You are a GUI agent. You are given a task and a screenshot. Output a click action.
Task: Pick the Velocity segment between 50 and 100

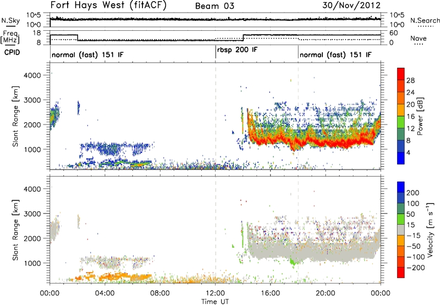[x=401, y=209]
